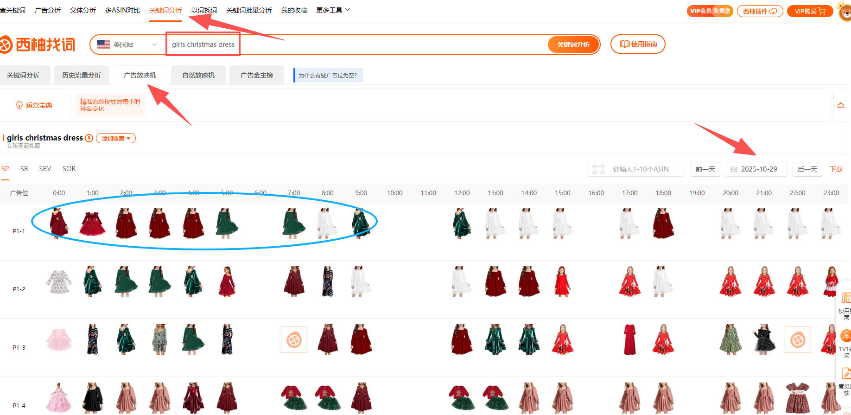Click the orange 关键词分析 search button

click(573, 45)
